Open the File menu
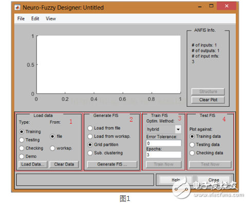This screenshot has width=248, height=203. [x=21, y=18]
